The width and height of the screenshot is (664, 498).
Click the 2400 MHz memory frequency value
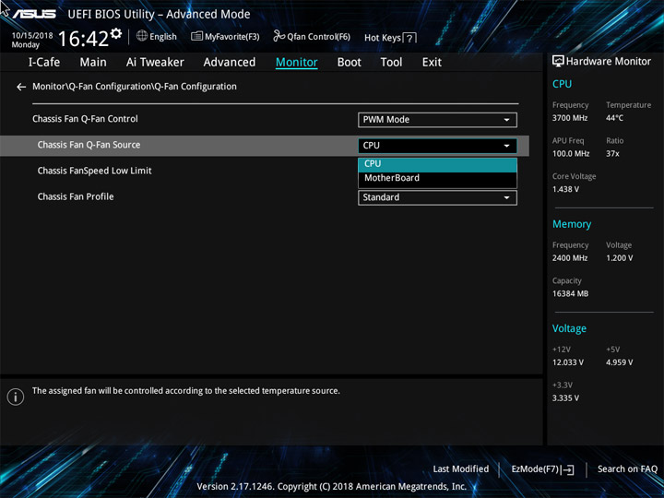(570, 258)
